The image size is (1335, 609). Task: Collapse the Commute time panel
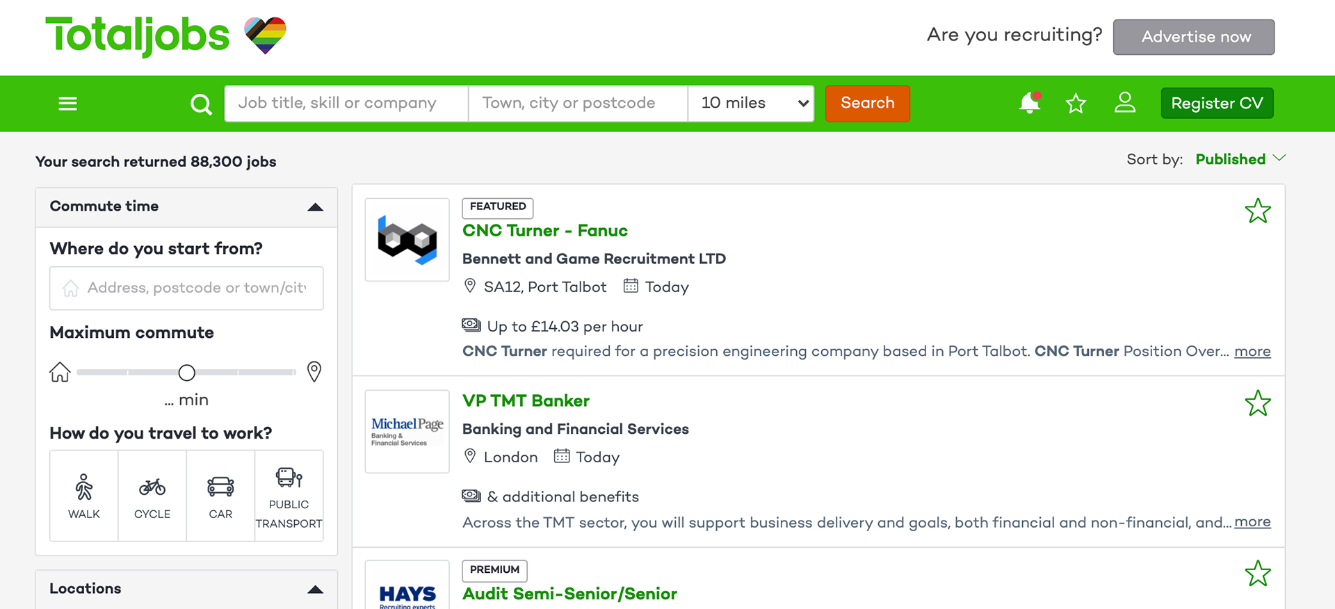(x=315, y=206)
